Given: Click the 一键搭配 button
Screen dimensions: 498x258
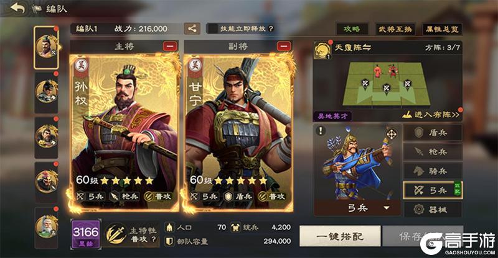Looking at the screenshot, I should 340,236.
